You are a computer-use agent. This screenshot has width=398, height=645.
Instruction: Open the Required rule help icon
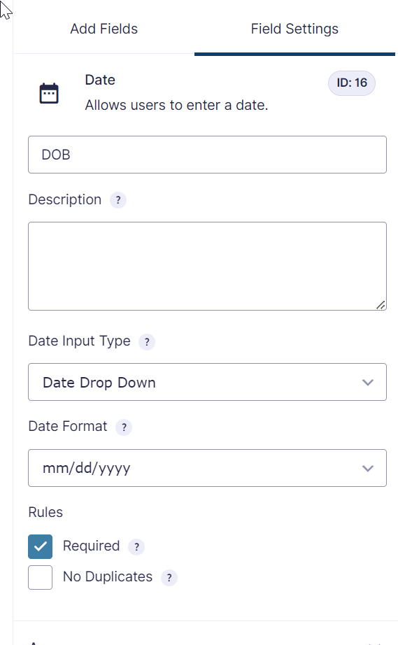click(136, 547)
